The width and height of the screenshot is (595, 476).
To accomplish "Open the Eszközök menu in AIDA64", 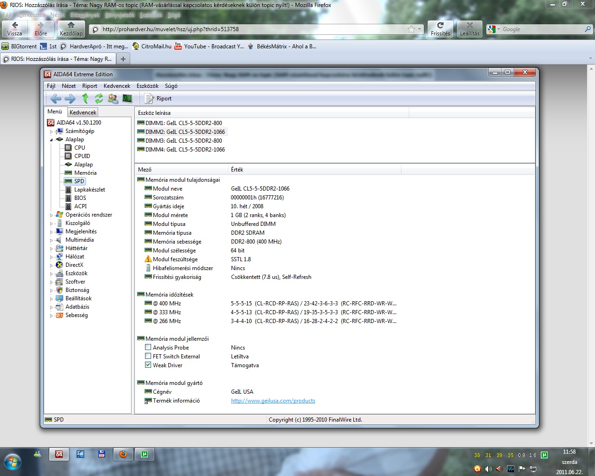I will click(147, 86).
